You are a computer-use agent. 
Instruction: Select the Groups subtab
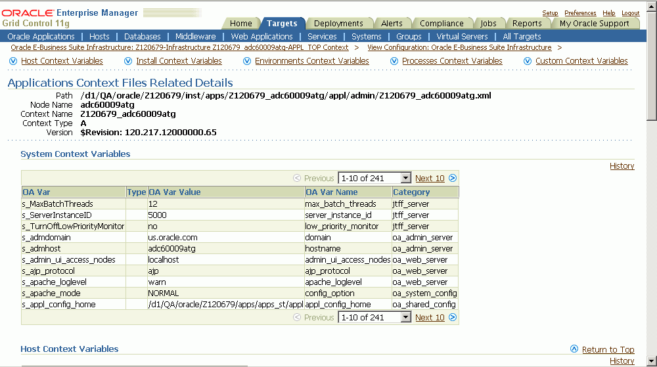(409, 36)
